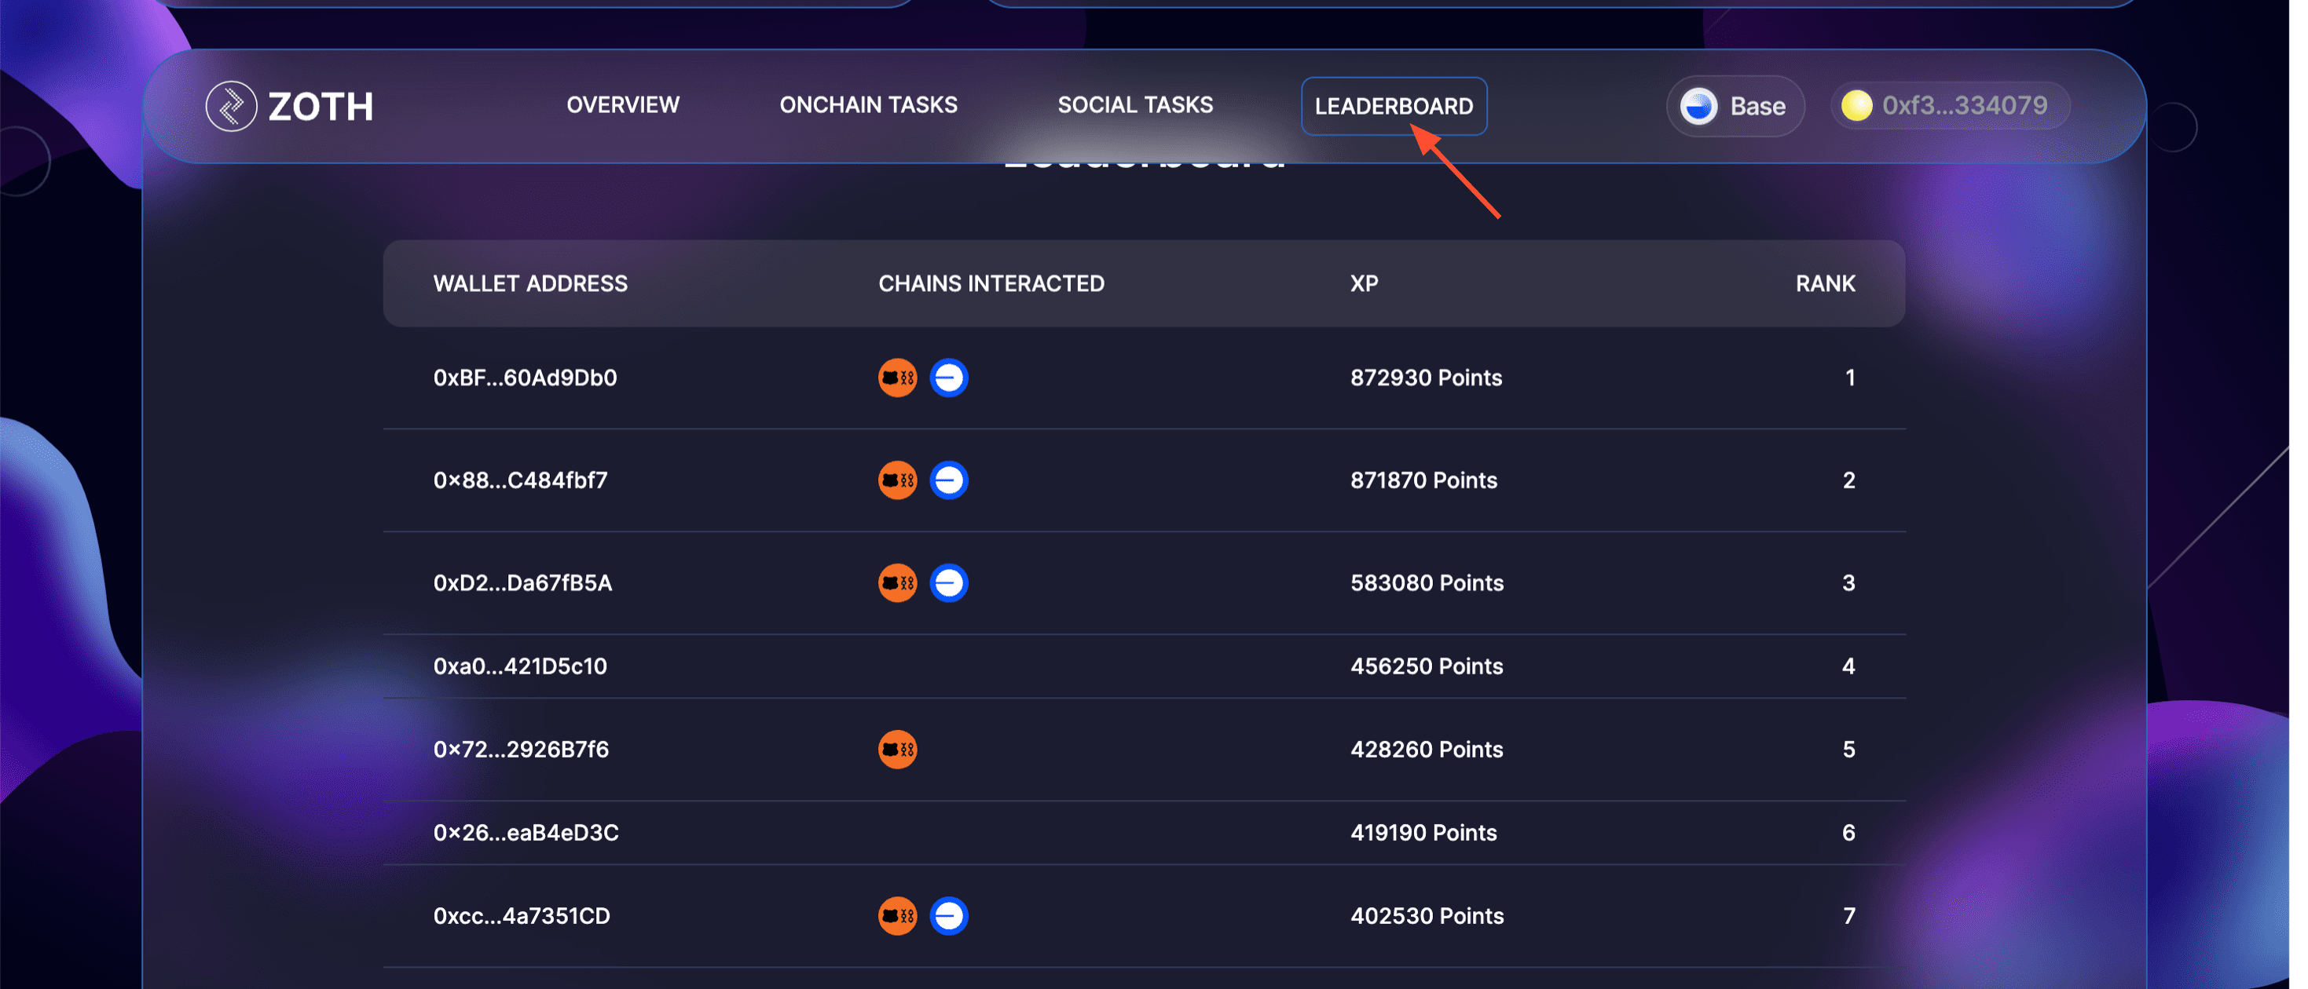Click orange chain icon for rank 5
The image size is (2308, 989).
(897, 750)
